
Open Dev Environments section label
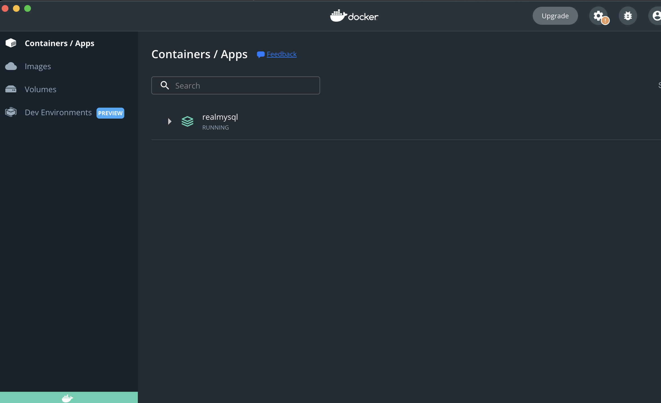58,112
